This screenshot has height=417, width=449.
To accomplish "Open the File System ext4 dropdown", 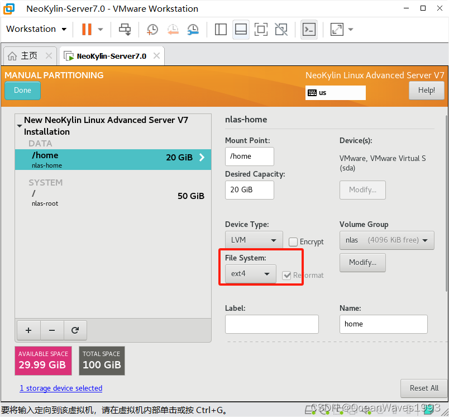I will point(251,274).
